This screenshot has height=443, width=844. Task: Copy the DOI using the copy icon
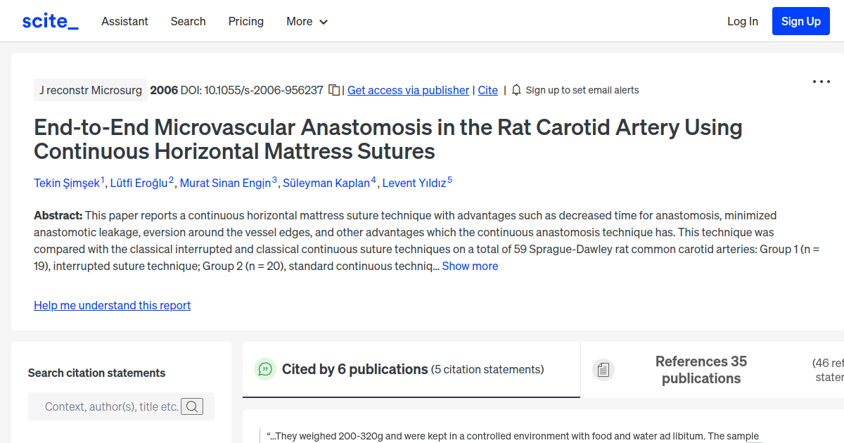click(333, 89)
